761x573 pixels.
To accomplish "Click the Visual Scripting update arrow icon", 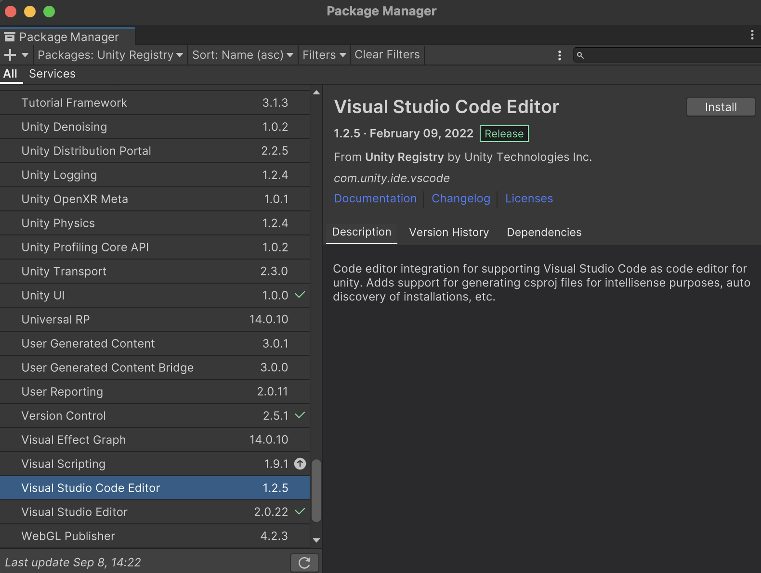I will click(x=300, y=464).
